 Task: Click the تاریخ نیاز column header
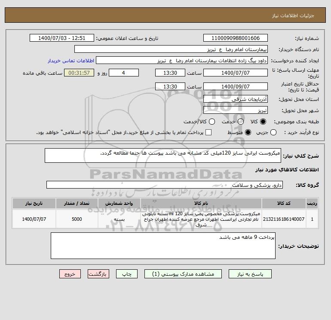pyautogui.click(x=34, y=203)
